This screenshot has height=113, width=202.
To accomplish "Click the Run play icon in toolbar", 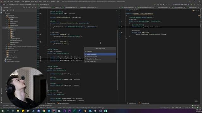I will click(x=163, y=4).
